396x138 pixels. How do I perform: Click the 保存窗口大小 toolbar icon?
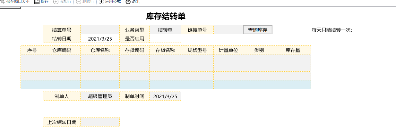click(x=3, y=2)
